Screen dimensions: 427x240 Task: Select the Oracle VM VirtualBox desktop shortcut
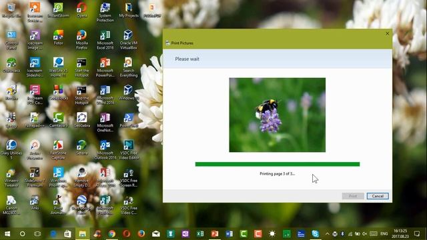[x=129, y=40]
